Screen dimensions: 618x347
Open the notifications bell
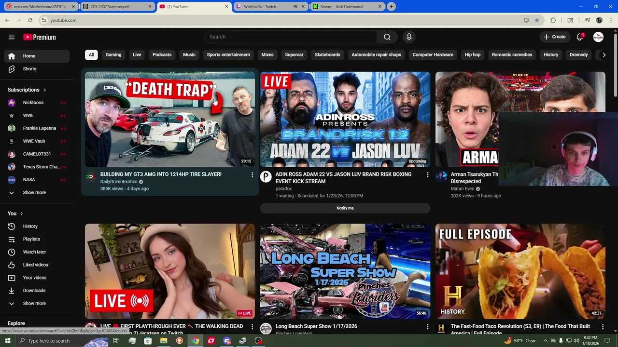click(x=580, y=37)
